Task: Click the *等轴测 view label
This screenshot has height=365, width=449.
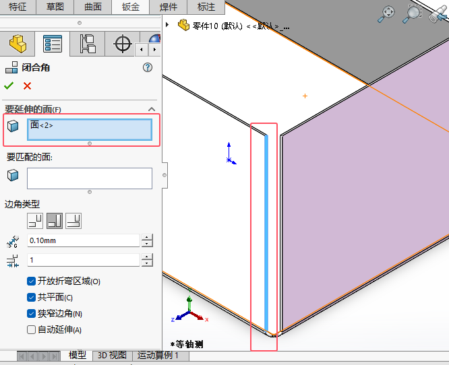Action: [187, 344]
